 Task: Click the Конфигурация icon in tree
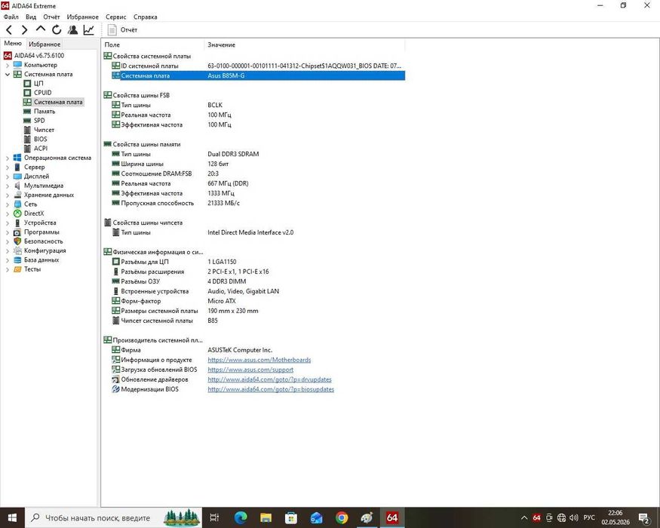pyautogui.click(x=17, y=250)
